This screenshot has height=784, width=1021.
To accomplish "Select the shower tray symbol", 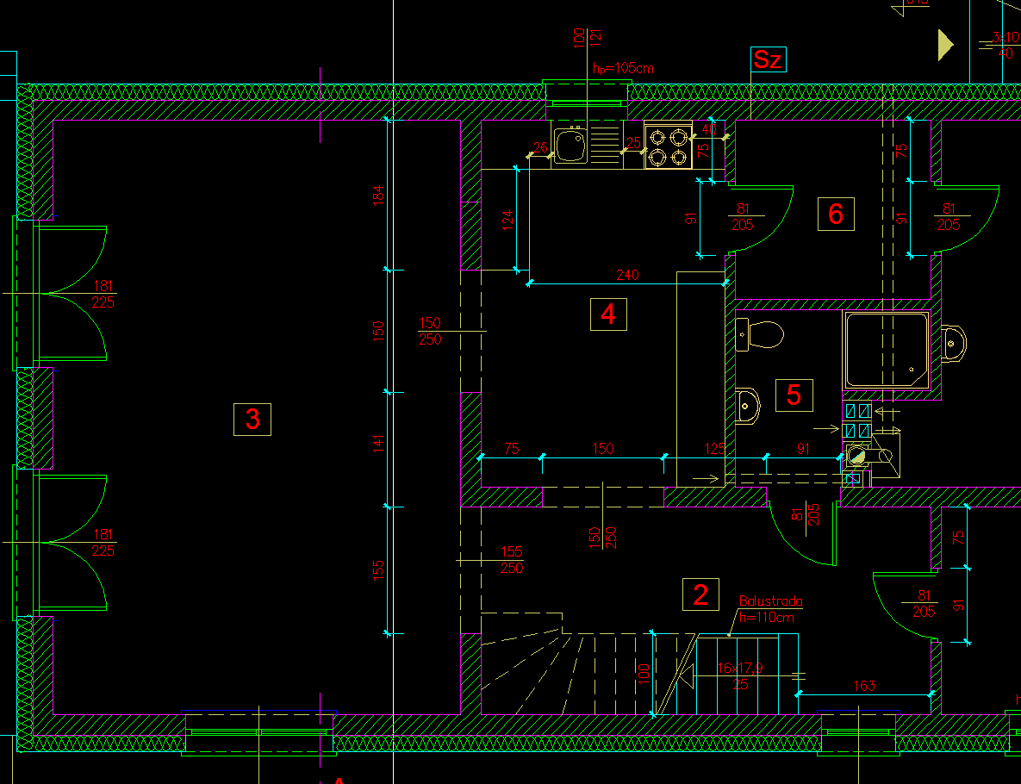I will pyautogui.click(x=887, y=350).
